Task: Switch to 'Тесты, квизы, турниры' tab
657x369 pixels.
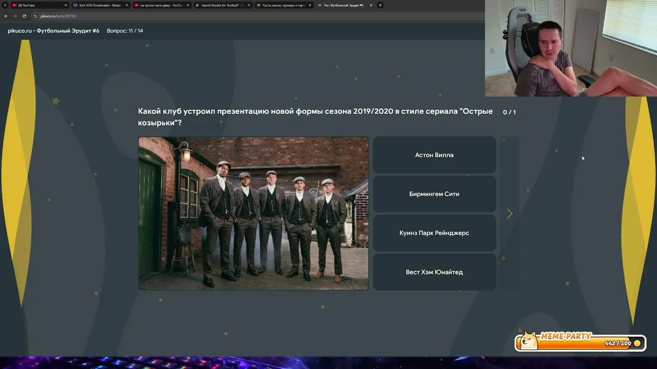Action: [x=283, y=5]
